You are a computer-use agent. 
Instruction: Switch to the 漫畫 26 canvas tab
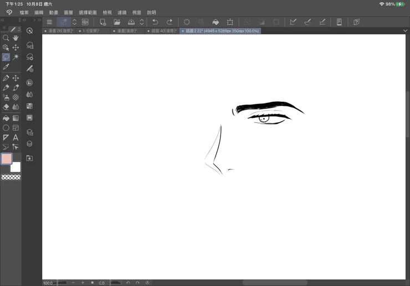[59, 31]
